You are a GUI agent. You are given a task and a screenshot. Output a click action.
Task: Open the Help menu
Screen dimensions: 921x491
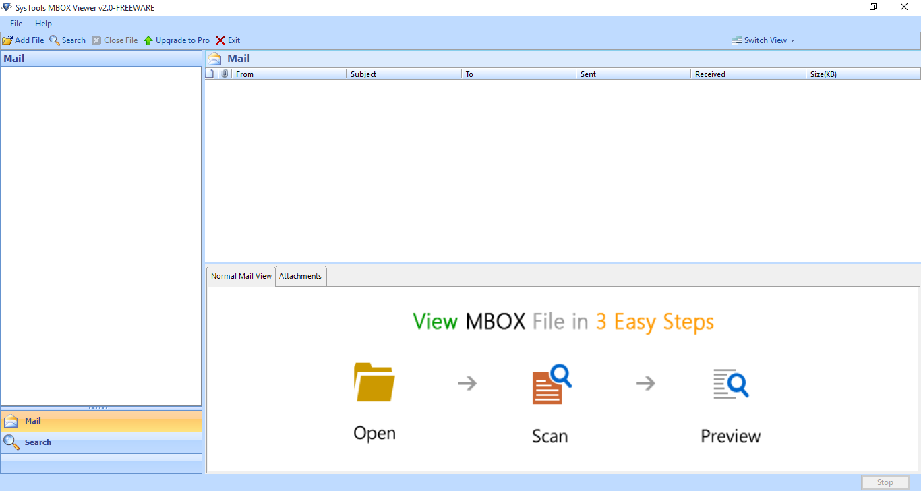pyautogui.click(x=43, y=24)
